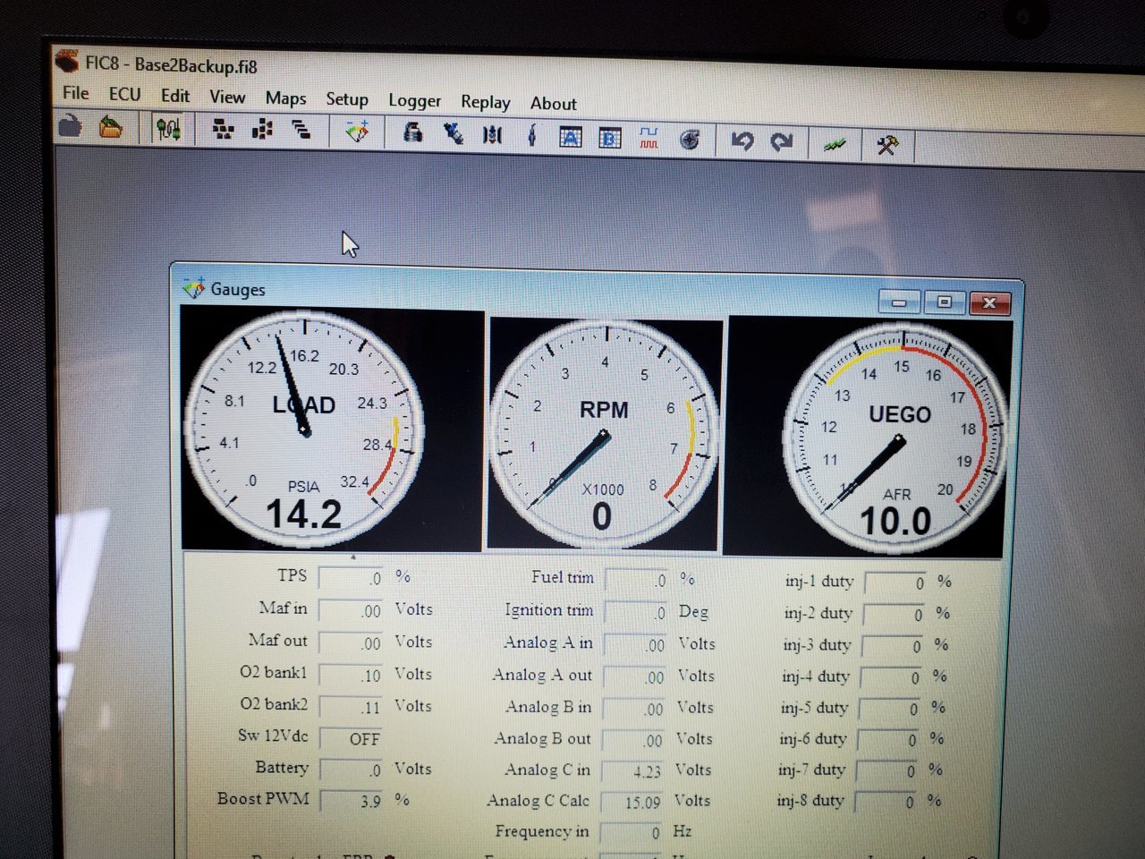This screenshot has width=1145, height=859.
Task: Click the O2 bank2 value field
Action: [352, 707]
